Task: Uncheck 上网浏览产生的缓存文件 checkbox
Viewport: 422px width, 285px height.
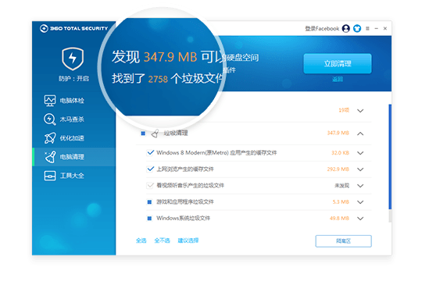Action: [x=150, y=169]
